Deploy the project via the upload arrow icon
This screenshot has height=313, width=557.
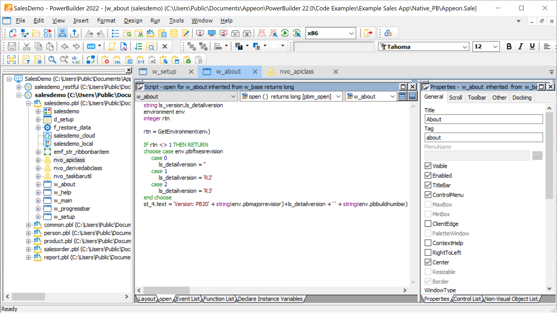74,33
